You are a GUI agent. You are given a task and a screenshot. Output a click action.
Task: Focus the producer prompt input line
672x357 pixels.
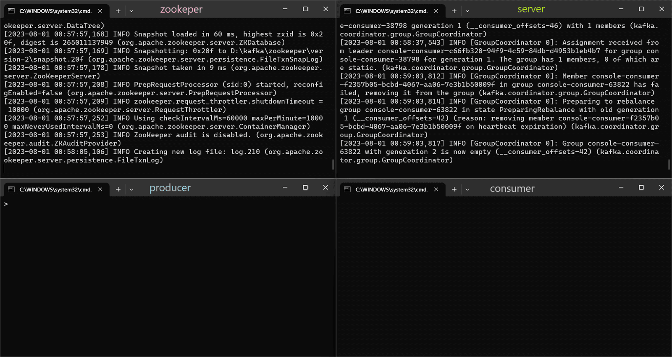(x=168, y=204)
